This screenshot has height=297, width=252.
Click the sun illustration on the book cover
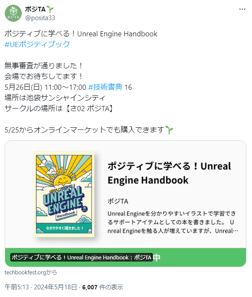(63, 179)
